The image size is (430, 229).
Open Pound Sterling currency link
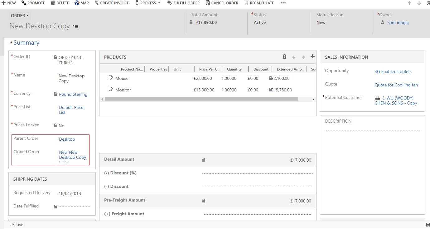(x=73, y=94)
